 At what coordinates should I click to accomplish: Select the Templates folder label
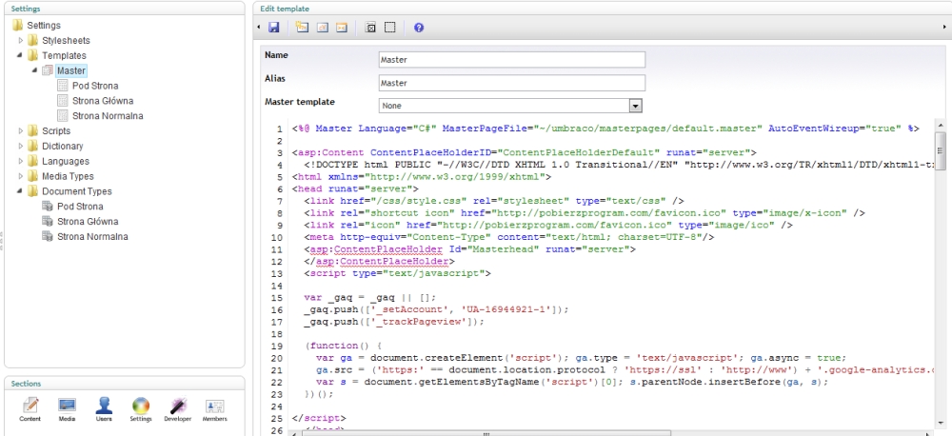coord(64,55)
